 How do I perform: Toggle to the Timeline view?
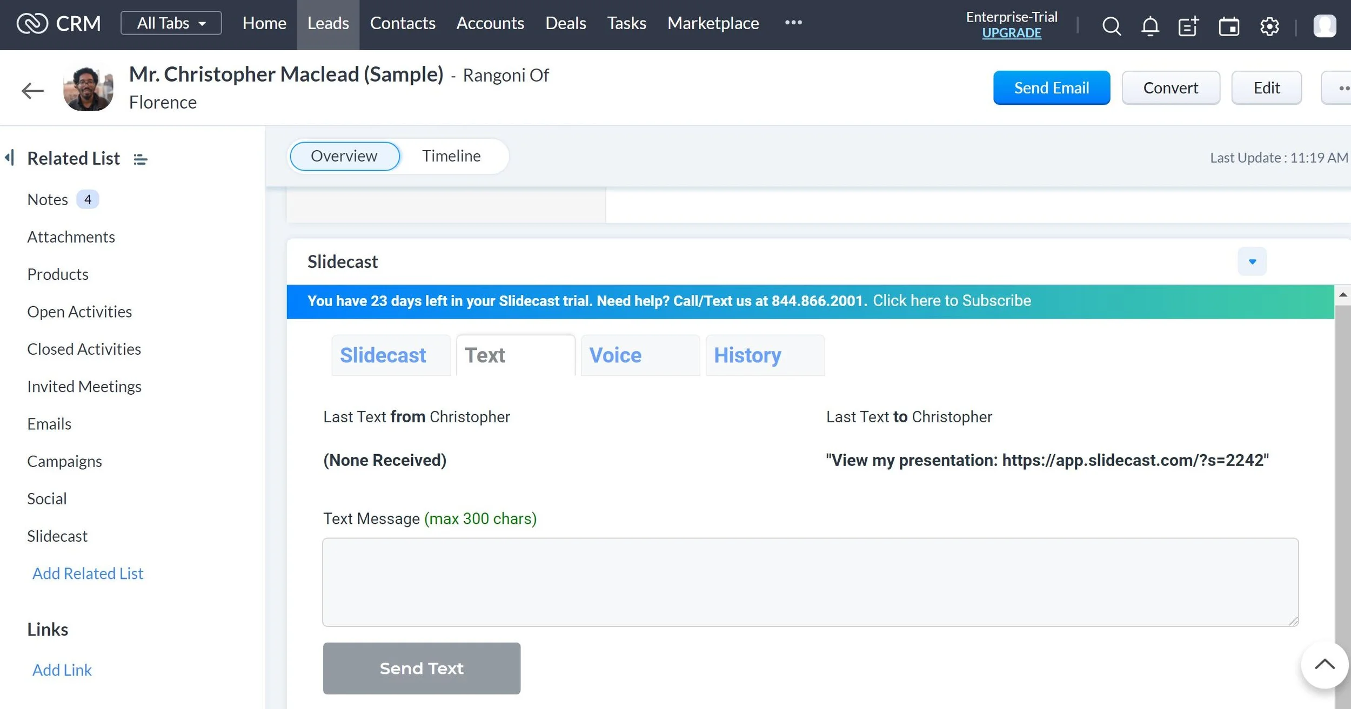(x=451, y=156)
